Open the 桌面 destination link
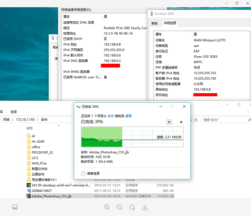Screen dimensions: 251x216 tap(128, 116)
